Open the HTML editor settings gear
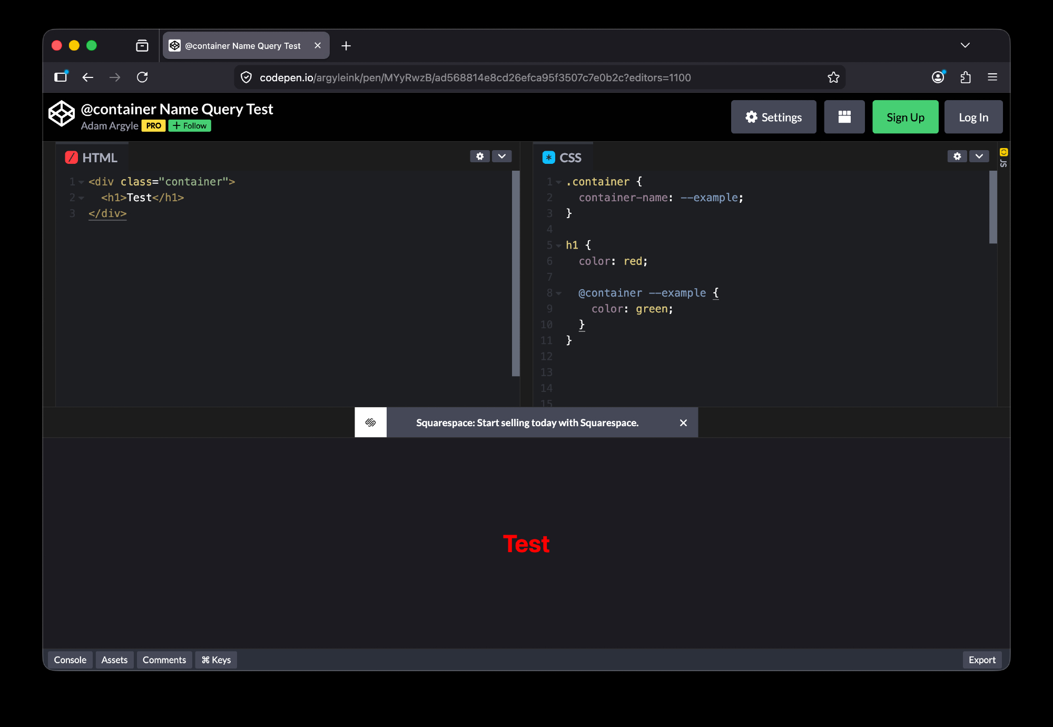Image resolution: width=1053 pixels, height=727 pixels. tap(479, 156)
